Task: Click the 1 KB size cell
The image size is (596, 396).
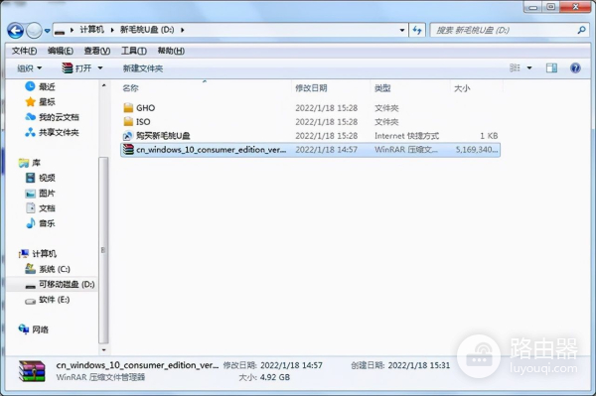Action: [489, 136]
